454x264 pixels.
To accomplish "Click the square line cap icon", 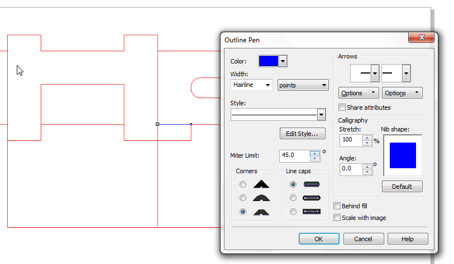I will pos(312,184).
